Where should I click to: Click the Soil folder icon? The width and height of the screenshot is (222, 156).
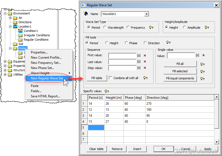(15, 44)
